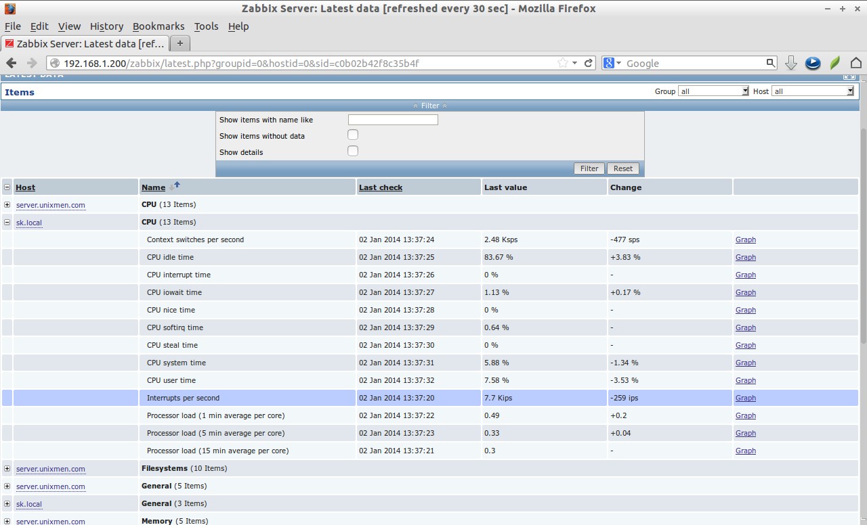Viewport: 867px width, 525px height.
Task: Expand sk.local General group
Action: pyautogui.click(x=7, y=503)
